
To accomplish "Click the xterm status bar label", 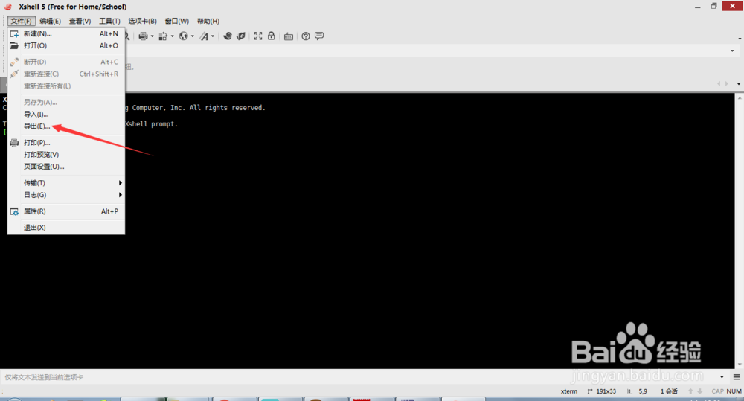I will click(x=569, y=391).
